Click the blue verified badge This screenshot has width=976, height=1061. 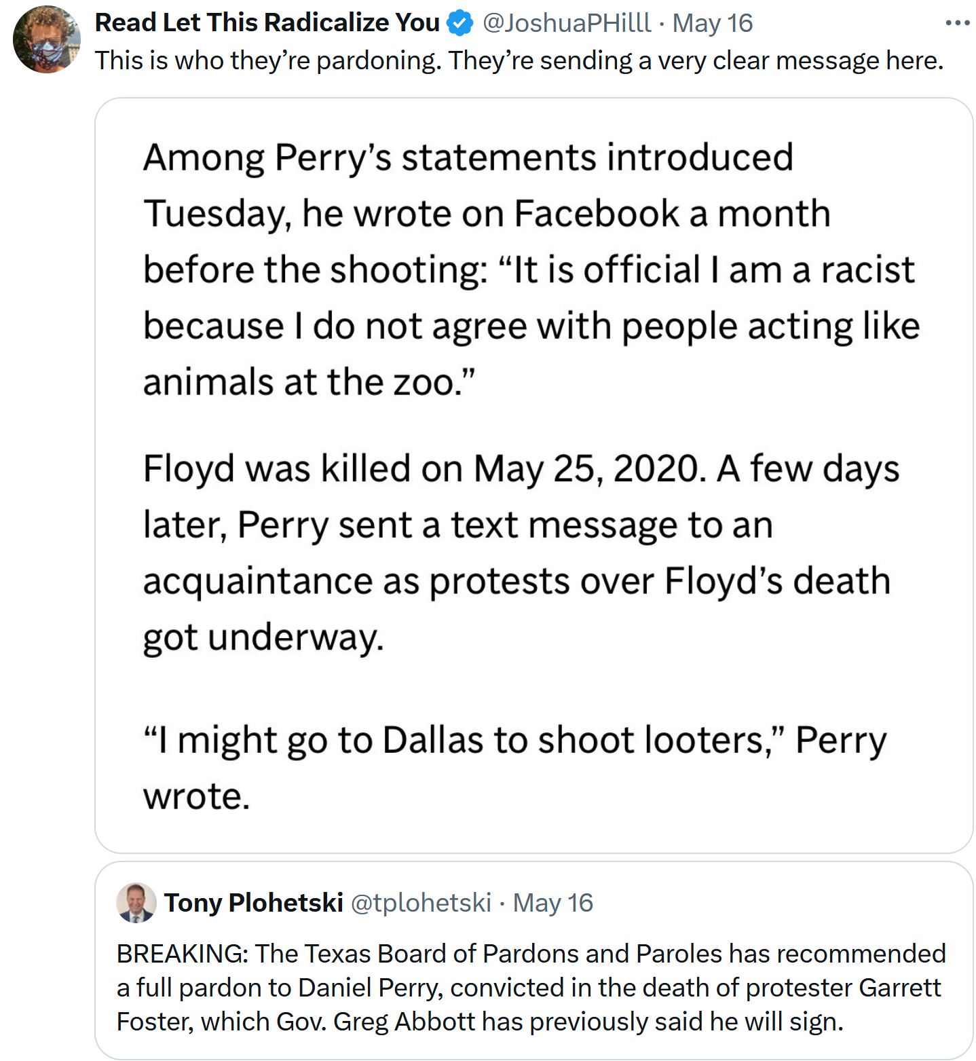point(460,24)
